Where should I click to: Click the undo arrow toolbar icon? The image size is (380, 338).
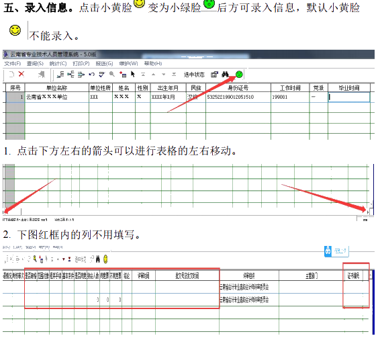point(91,75)
